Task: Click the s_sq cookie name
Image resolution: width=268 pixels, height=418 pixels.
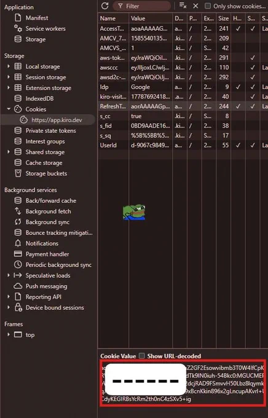Action: tap(105, 135)
